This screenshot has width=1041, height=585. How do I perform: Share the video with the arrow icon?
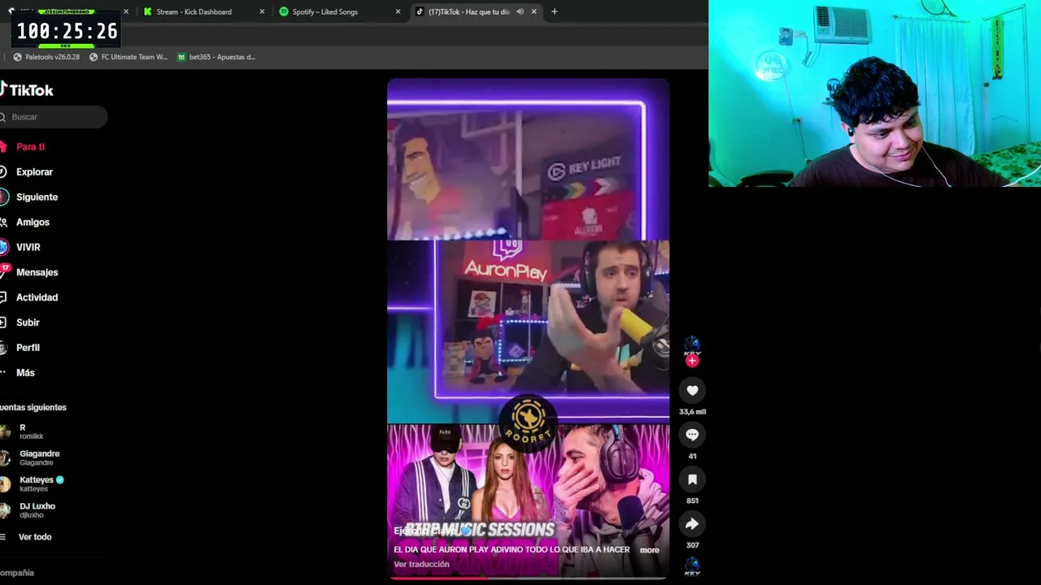click(692, 524)
